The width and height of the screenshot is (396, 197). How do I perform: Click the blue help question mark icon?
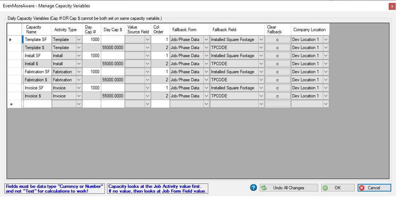click(x=253, y=187)
